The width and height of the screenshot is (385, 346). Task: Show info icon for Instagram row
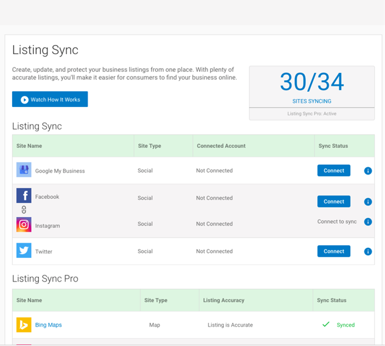[x=367, y=222]
